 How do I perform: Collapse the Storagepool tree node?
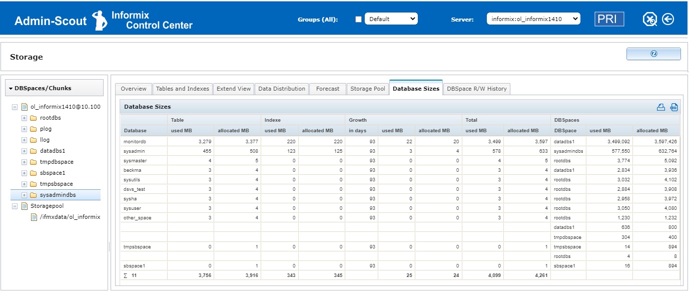[x=15, y=206]
